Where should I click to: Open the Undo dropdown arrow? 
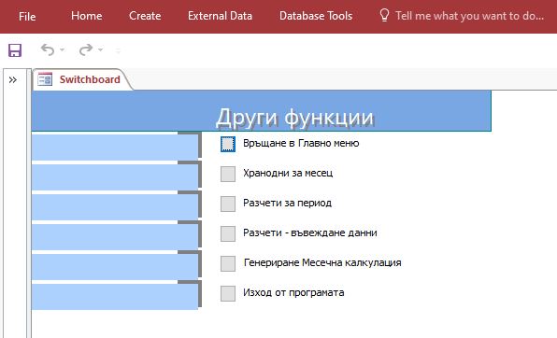63,49
